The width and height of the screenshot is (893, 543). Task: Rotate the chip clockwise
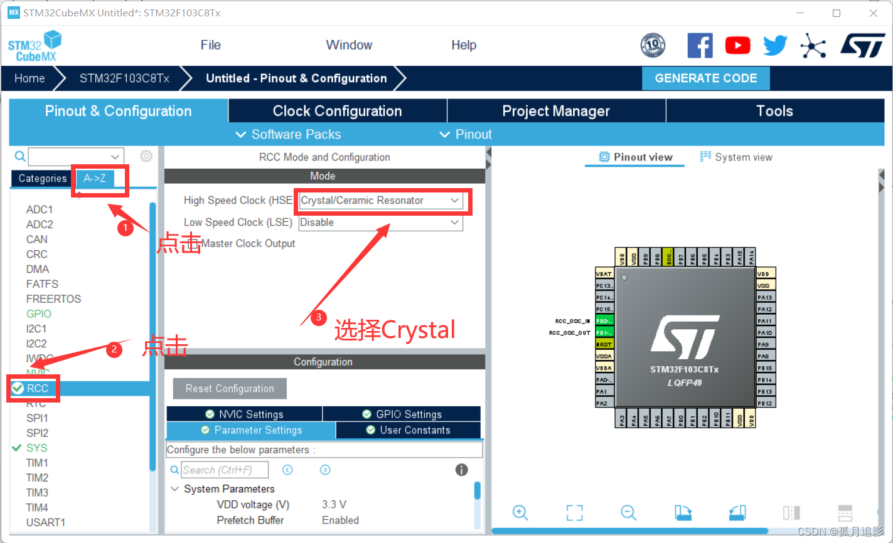click(x=683, y=512)
